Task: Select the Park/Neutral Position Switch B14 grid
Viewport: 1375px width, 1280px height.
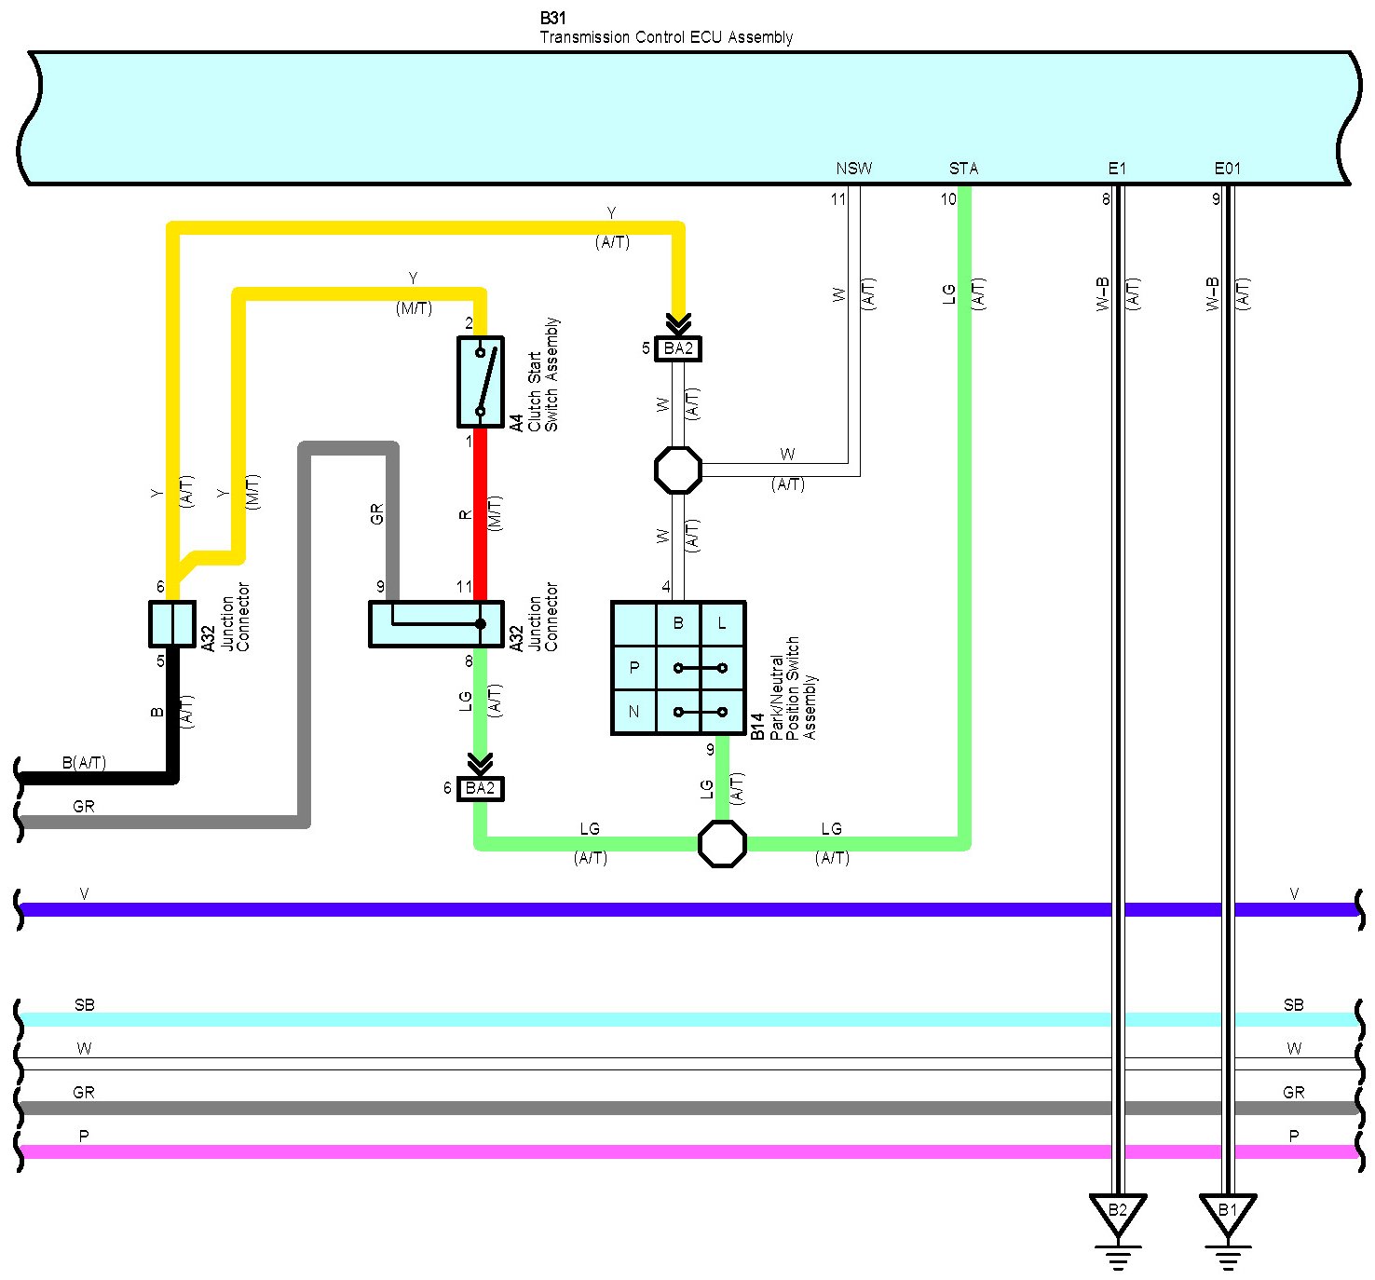Action: coord(678,668)
